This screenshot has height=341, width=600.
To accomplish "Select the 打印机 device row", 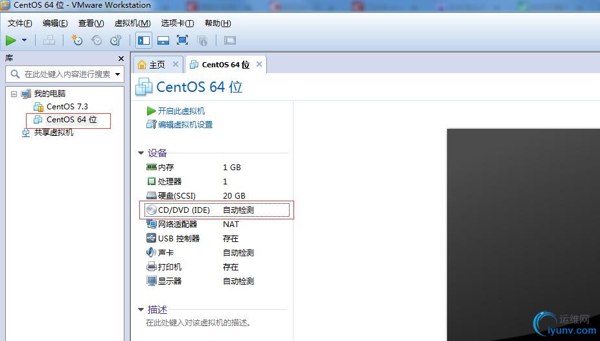I will pos(217,267).
